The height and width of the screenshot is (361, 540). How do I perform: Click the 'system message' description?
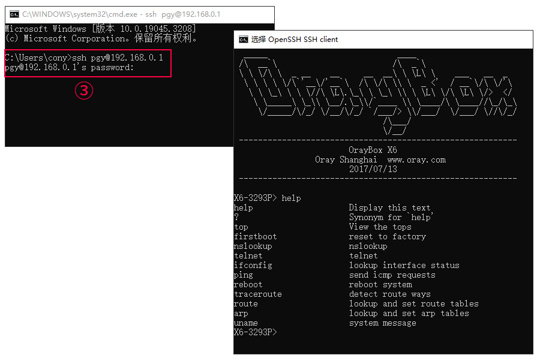(x=383, y=323)
